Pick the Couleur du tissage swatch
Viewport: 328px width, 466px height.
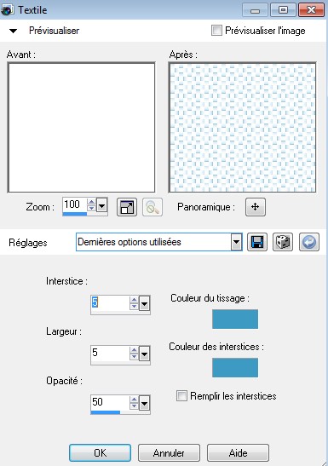tap(235, 319)
